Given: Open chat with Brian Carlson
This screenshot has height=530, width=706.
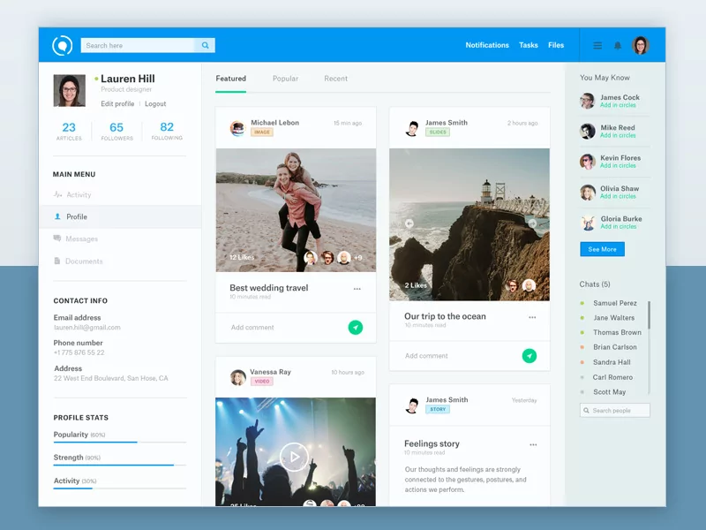Looking at the screenshot, I should 614,347.
